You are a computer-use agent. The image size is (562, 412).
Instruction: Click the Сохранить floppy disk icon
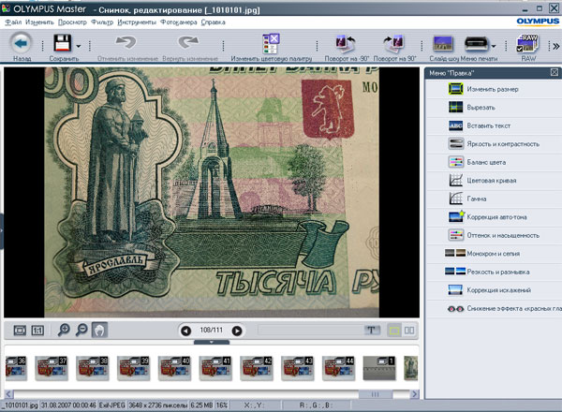click(x=63, y=43)
